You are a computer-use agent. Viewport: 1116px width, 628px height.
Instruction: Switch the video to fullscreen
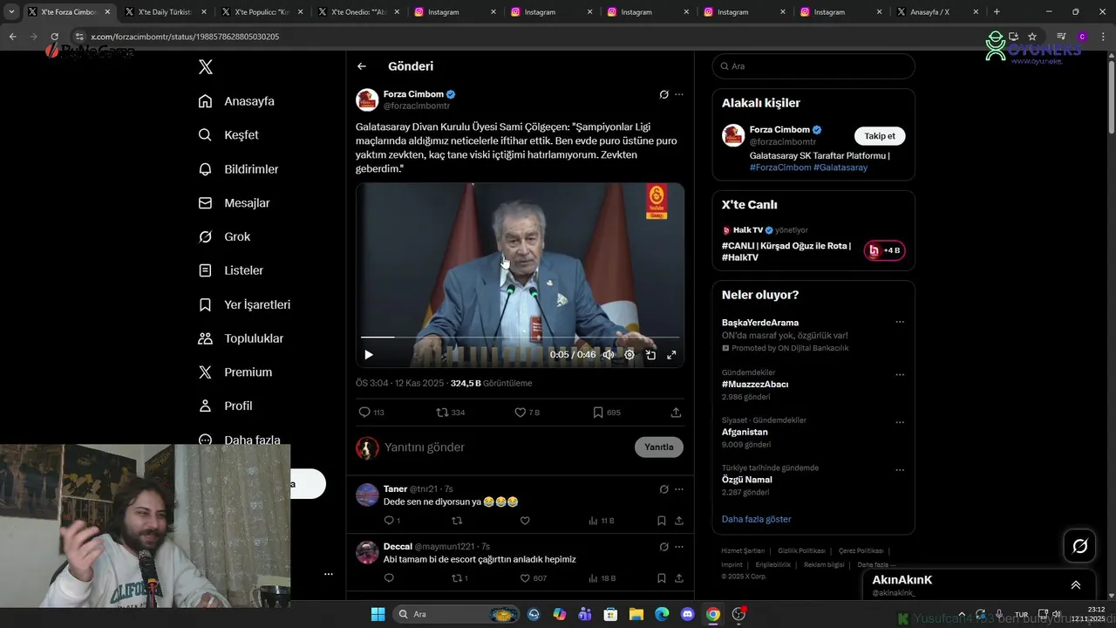pos(671,354)
